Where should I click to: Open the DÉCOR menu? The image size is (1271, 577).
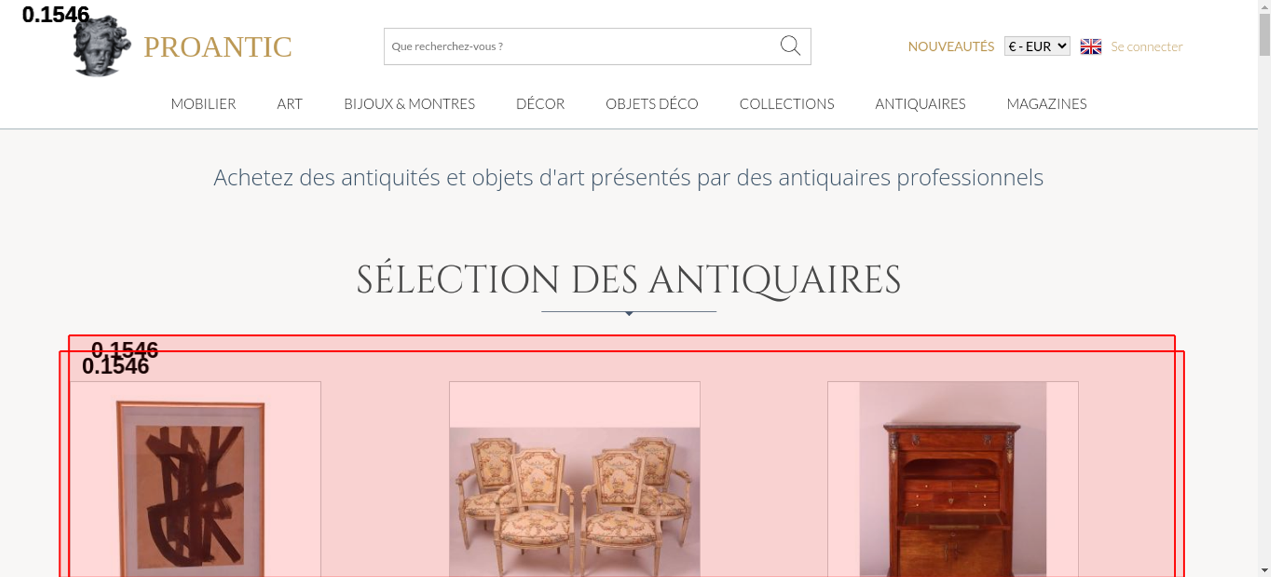(540, 104)
